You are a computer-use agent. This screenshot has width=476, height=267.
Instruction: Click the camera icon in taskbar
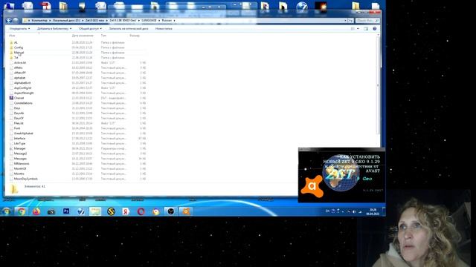(51, 211)
